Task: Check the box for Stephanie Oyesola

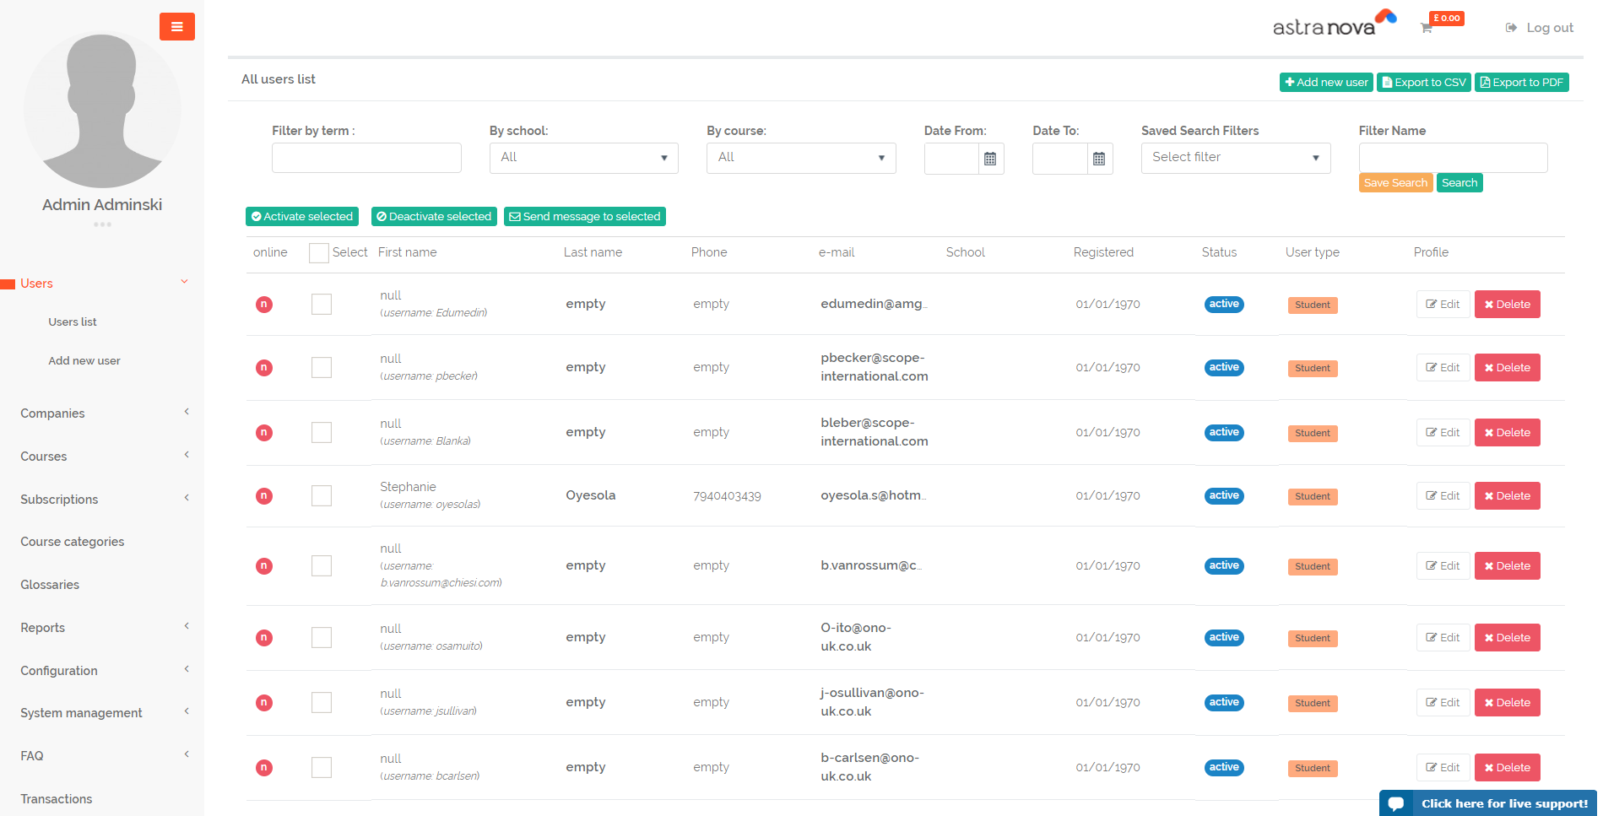Action: [x=322, y=496]
